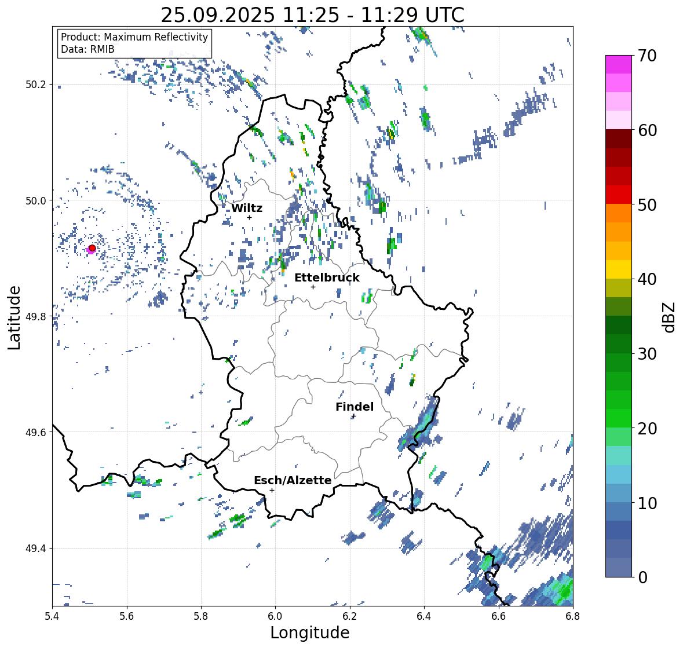The height and width of the screenshot is (647, 683).
Task: Click the 5.8 longitude tick label
Action: pos(201,616)
